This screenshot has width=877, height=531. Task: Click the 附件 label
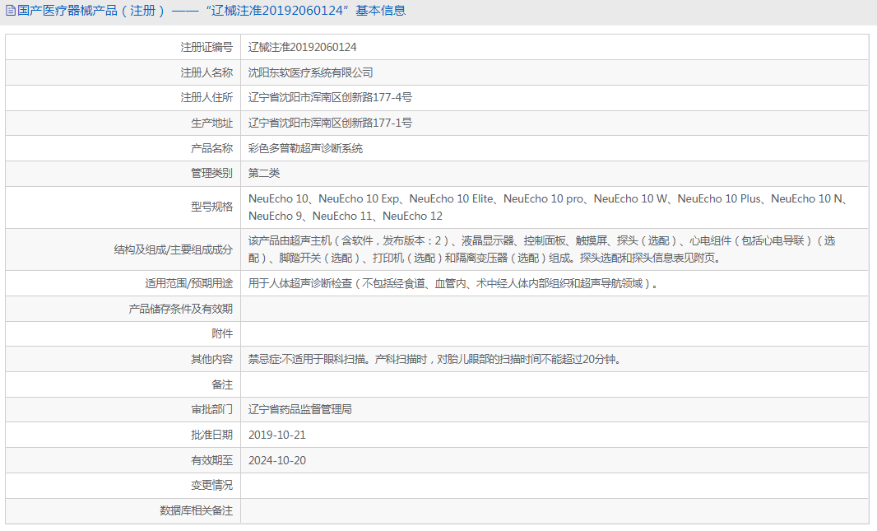pyautogui.click(x=222, y=334)
